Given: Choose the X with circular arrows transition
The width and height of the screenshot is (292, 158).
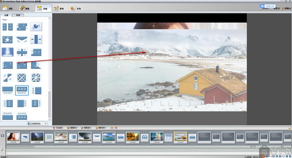Looking at the screenshot, I should (22, 78).
